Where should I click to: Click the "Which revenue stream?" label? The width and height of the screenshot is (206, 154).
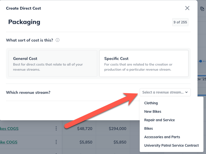pos(28,92)
